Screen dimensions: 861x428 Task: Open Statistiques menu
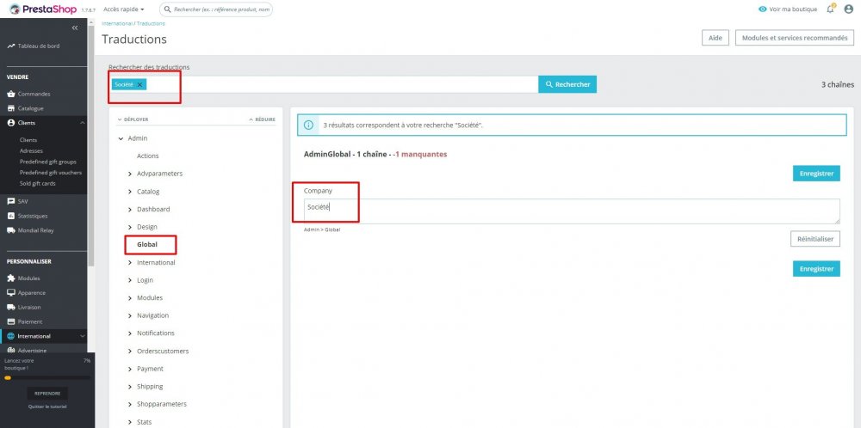point(28,216)
